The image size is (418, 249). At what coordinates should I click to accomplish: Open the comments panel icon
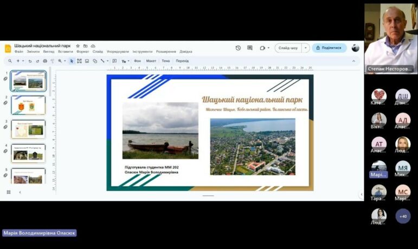click(x=250, y=48)
